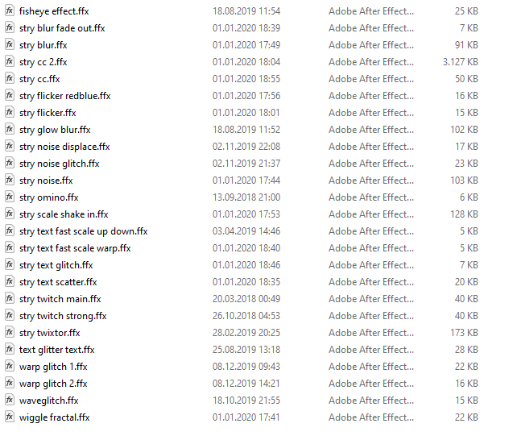Click the fx icon next to stry omino.ffx
521x436 pixels.
coord(10,197)
